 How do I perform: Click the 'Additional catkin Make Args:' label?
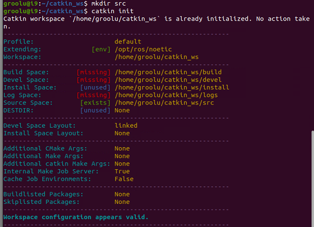57,164
